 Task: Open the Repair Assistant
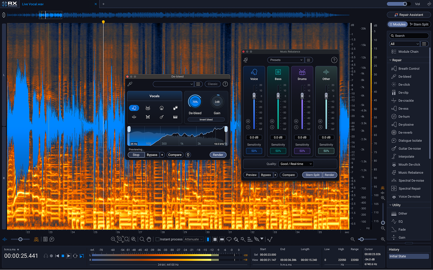pyautogui.click(x=409, y=15)
